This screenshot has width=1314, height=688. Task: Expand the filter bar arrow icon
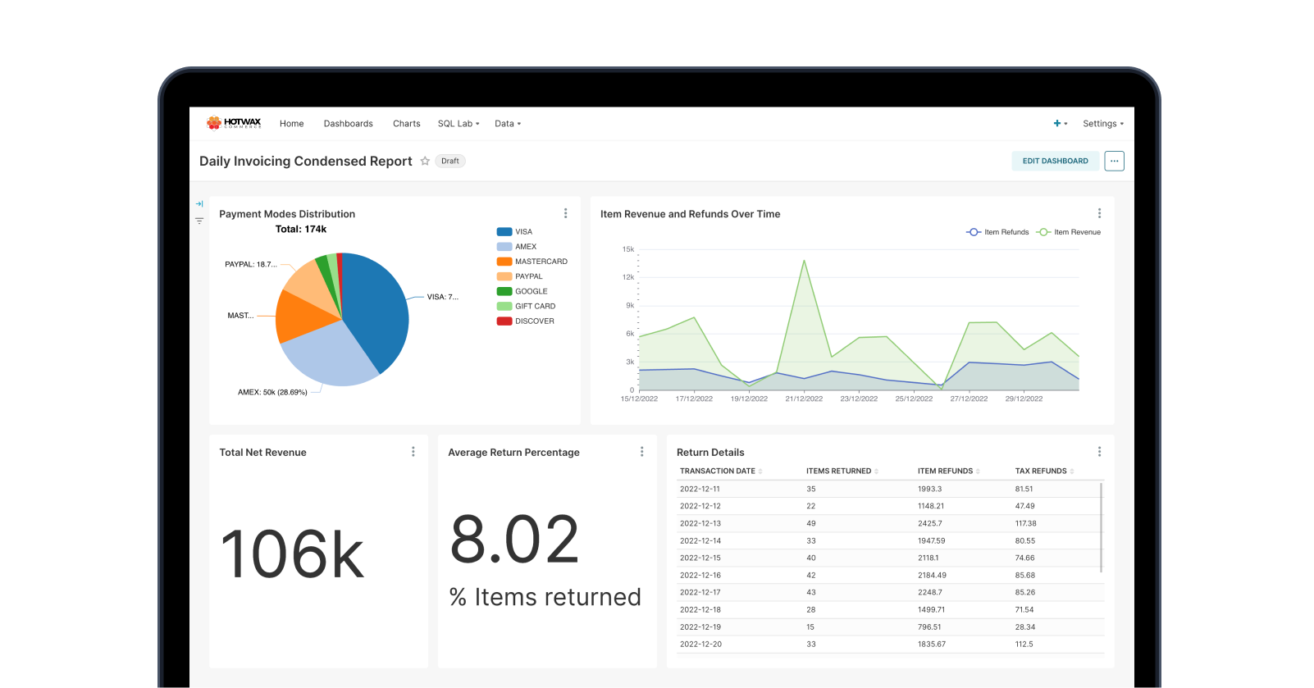tap(199, 203)
